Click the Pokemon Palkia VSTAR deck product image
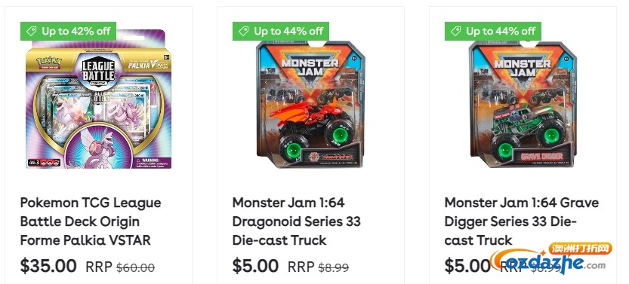 coord(98,99)
